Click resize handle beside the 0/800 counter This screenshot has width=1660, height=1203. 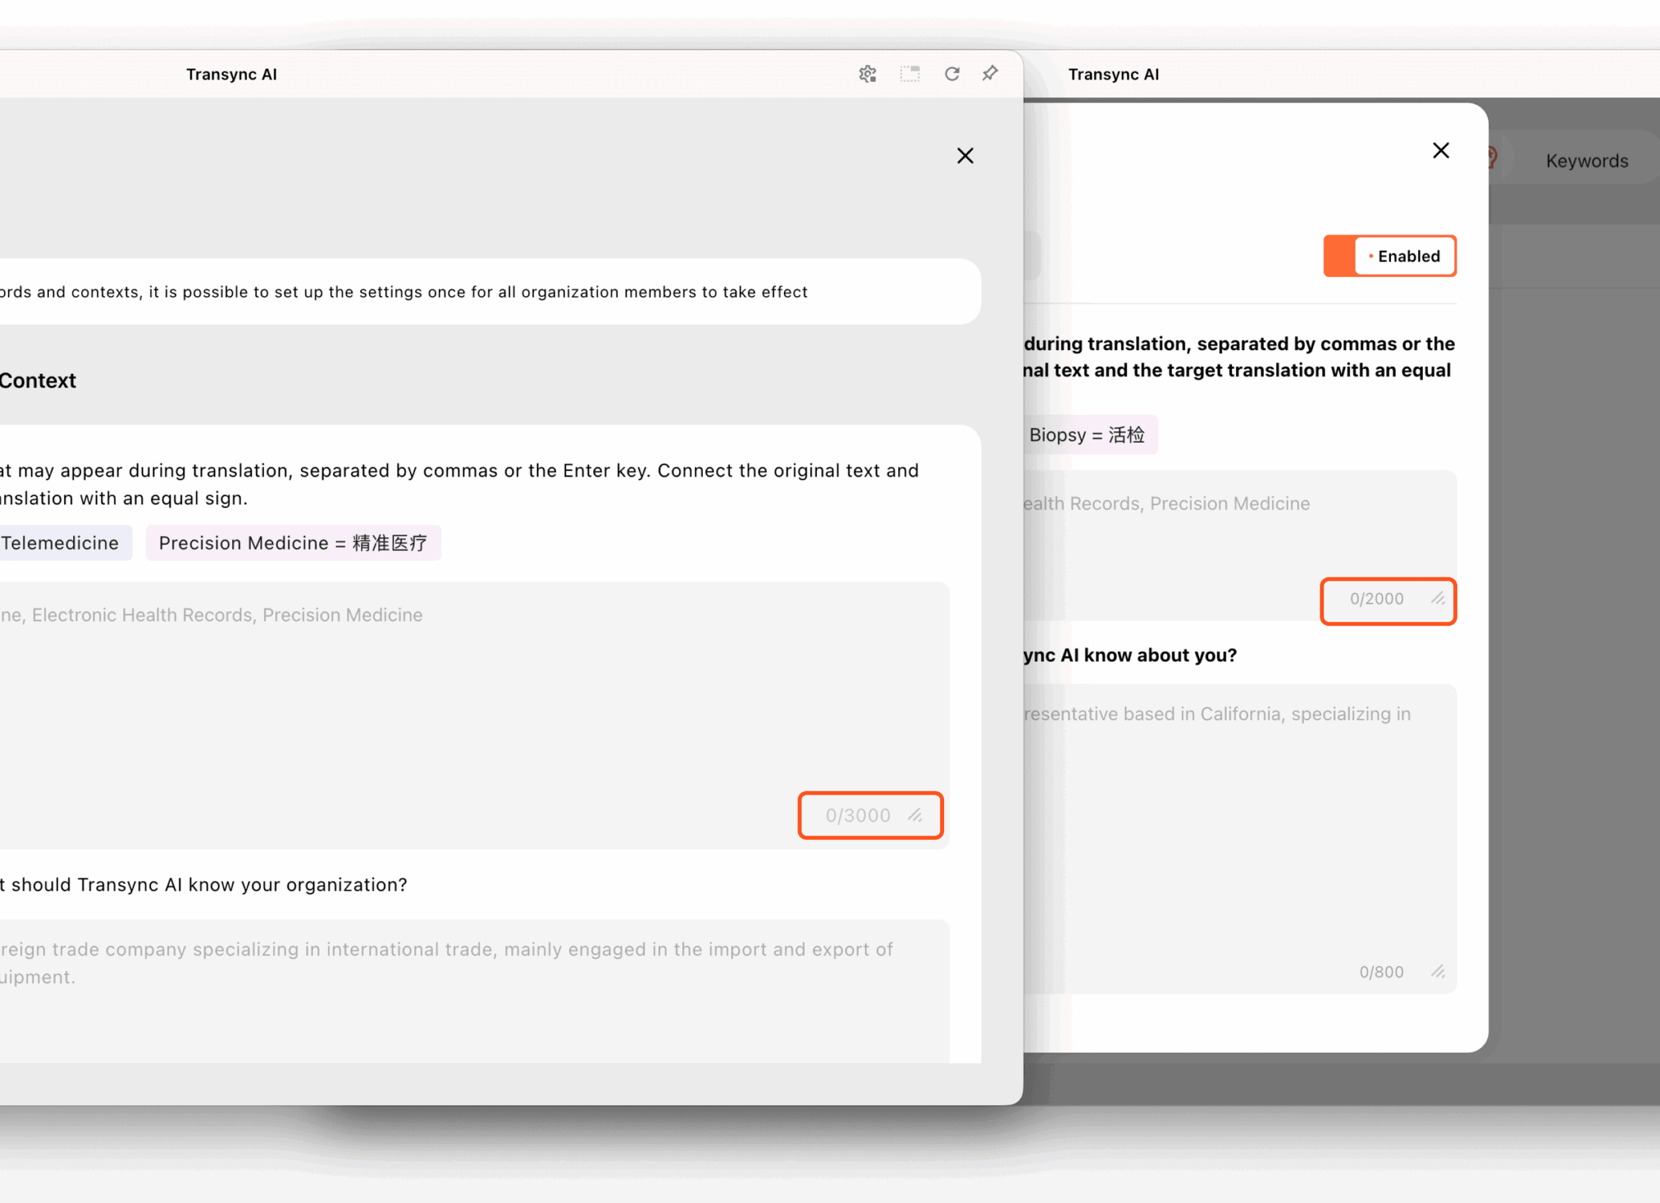[1438, 972]
